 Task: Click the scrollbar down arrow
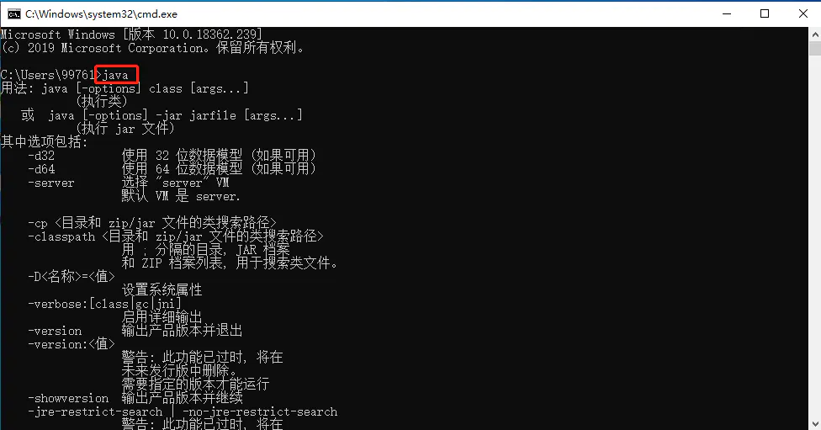click(x=815, y=423)
